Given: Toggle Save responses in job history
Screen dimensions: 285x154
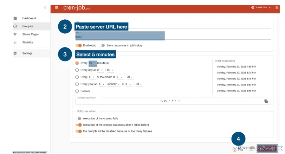Looking at the screenshot, I should pos(102,45).
